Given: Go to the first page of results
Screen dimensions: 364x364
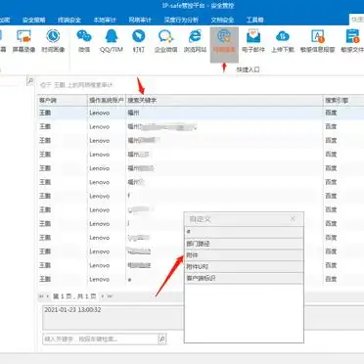Looking at the screenshot, I should click(41, 296).
